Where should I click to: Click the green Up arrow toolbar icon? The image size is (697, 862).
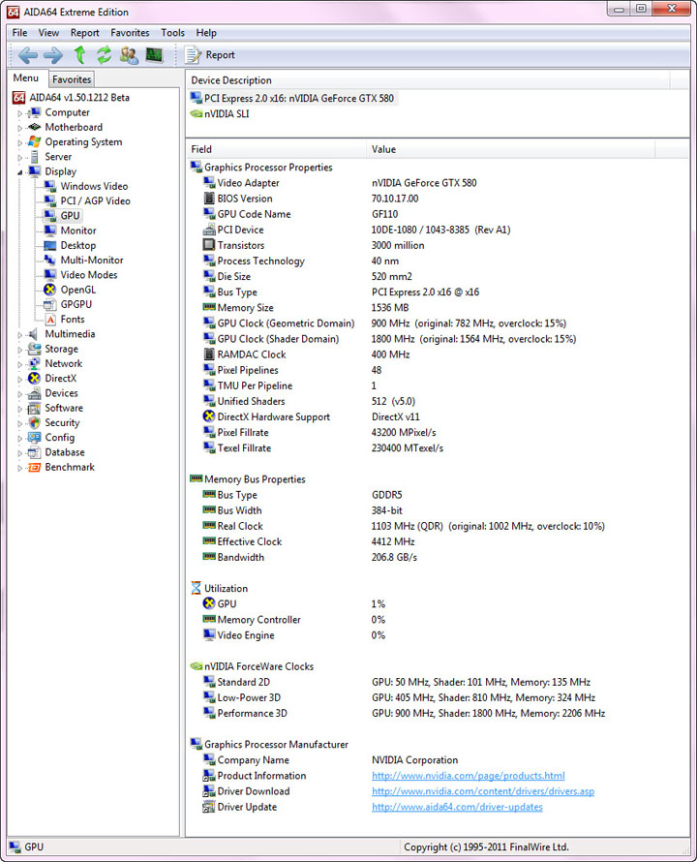pos(79,55)
